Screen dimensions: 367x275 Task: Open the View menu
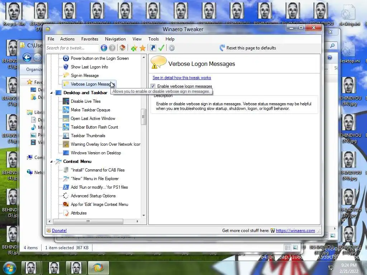click(137, 39)
